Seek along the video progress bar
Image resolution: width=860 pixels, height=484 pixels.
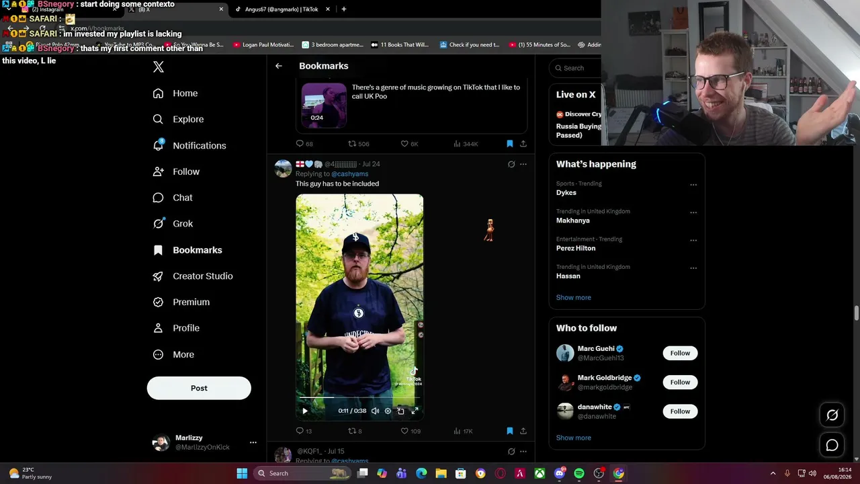(x=359, y=397)
